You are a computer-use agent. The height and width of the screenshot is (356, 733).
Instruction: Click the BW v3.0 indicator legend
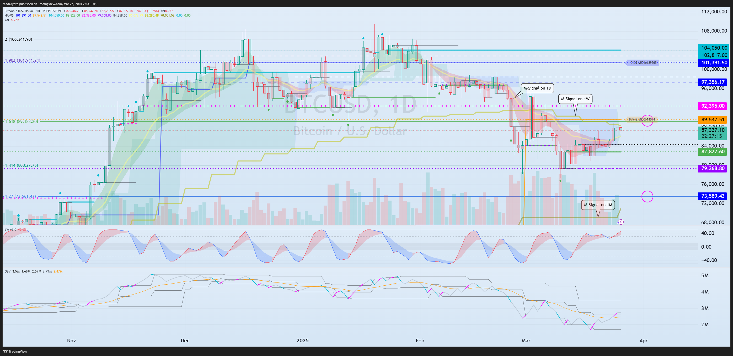(x=15, y=229)
